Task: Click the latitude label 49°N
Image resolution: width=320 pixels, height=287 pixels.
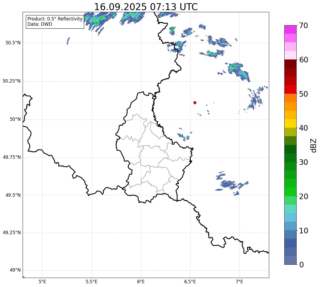Action: coord(15,270)
